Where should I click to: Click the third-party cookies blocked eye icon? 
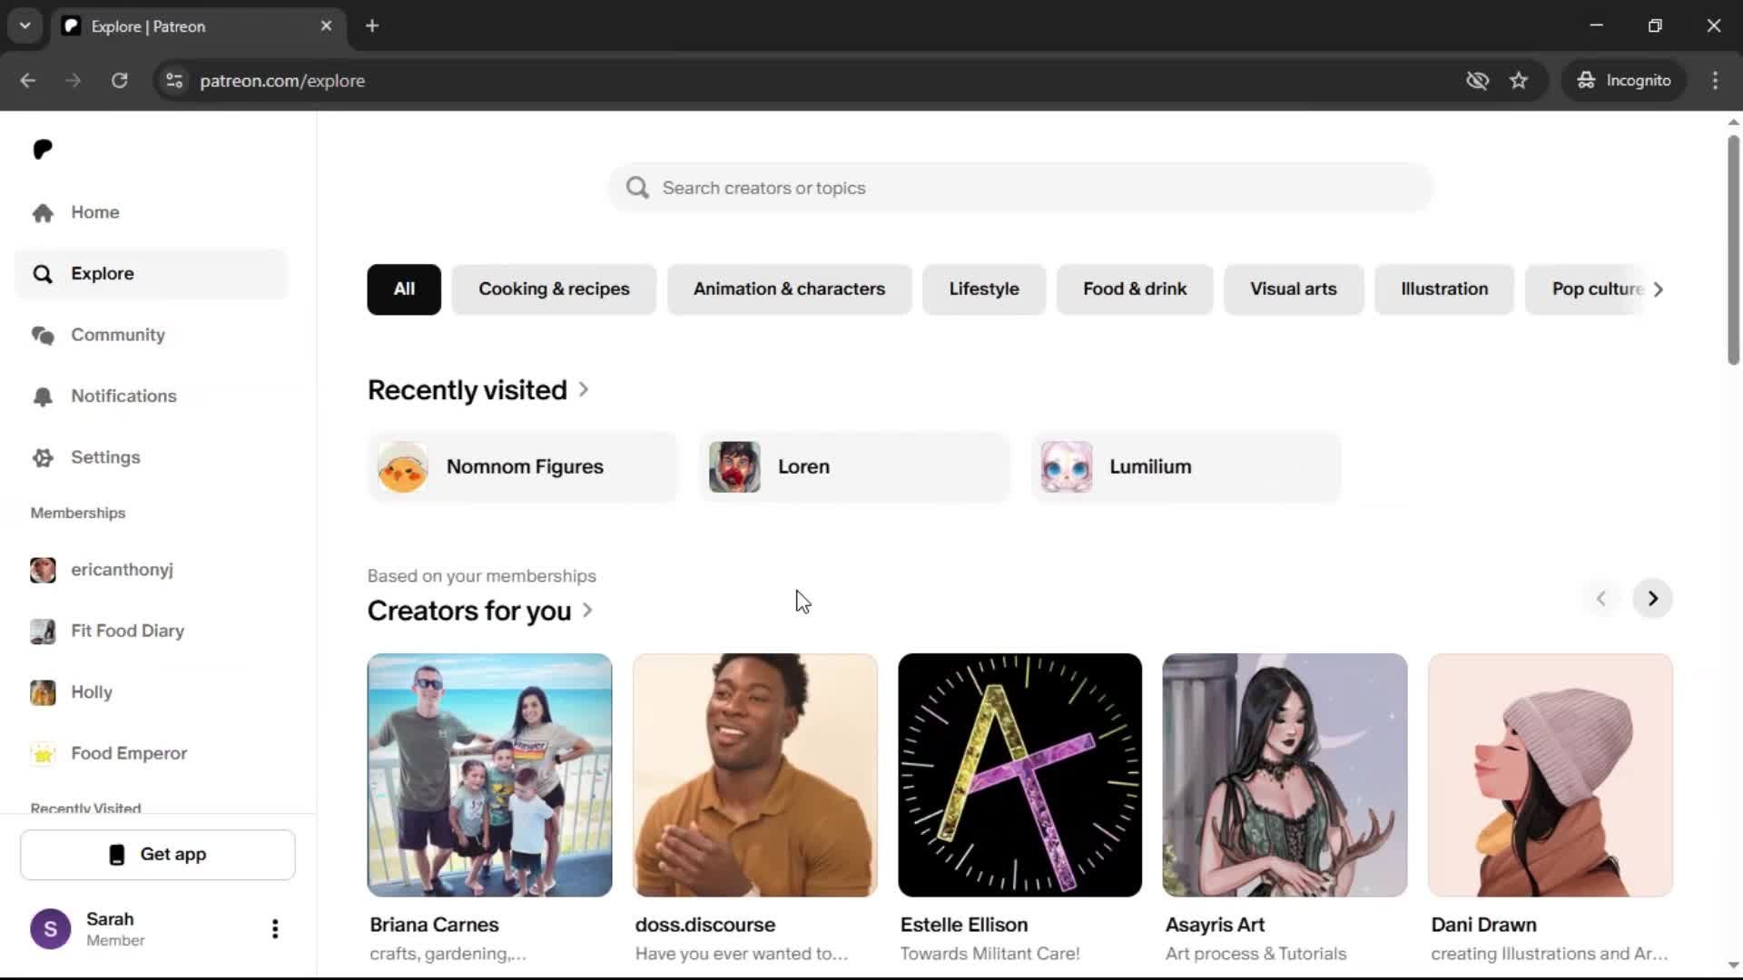point(1478,81)
